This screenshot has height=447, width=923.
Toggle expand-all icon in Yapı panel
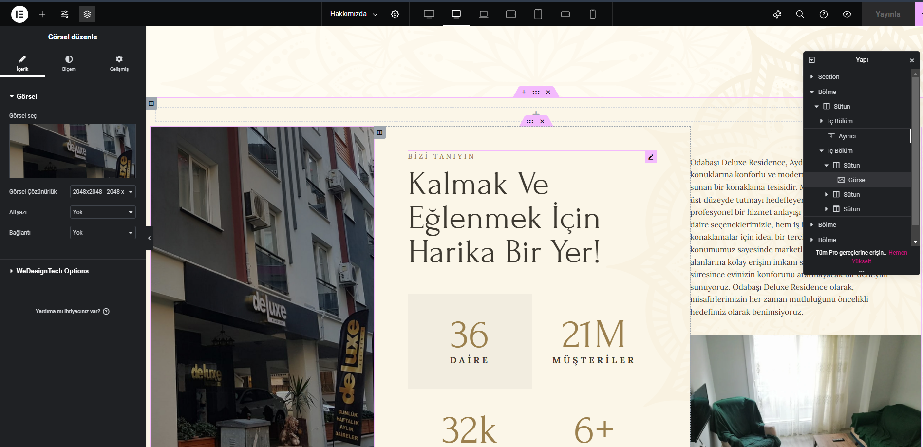pyautogui.click(x=811, y=60)
